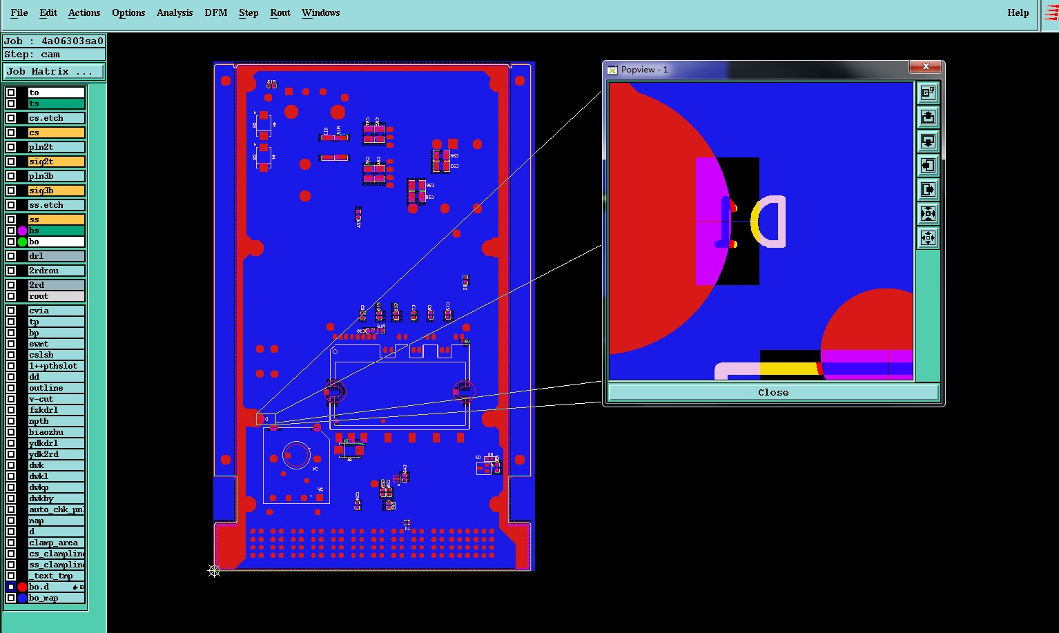This screenshot has height=633, width=1059.
Task: Open the Options menu
Action: [x=128, y=12]
